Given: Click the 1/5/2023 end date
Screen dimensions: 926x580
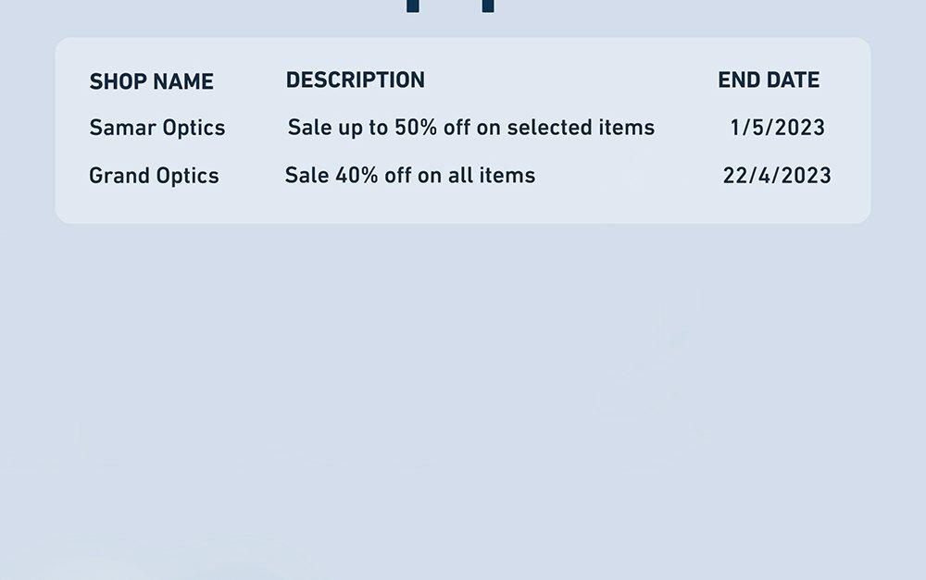Looking at the screenshot, I should (x=777, y=127).
